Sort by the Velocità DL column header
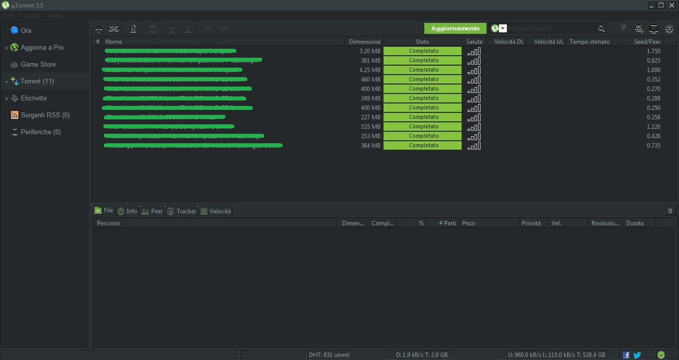Screen dimensions: 679x360 point(508,41)
